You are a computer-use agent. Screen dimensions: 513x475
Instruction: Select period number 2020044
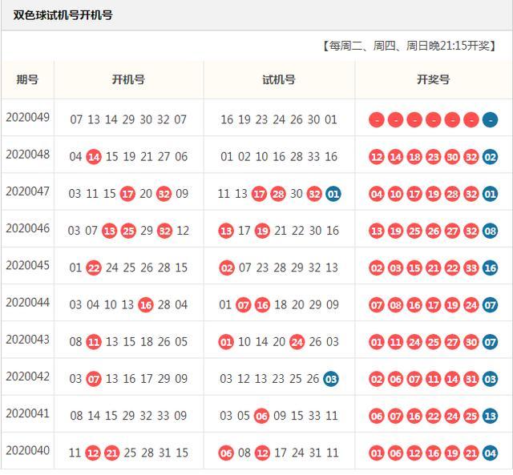pyautogui.click(x=27, y=303)
